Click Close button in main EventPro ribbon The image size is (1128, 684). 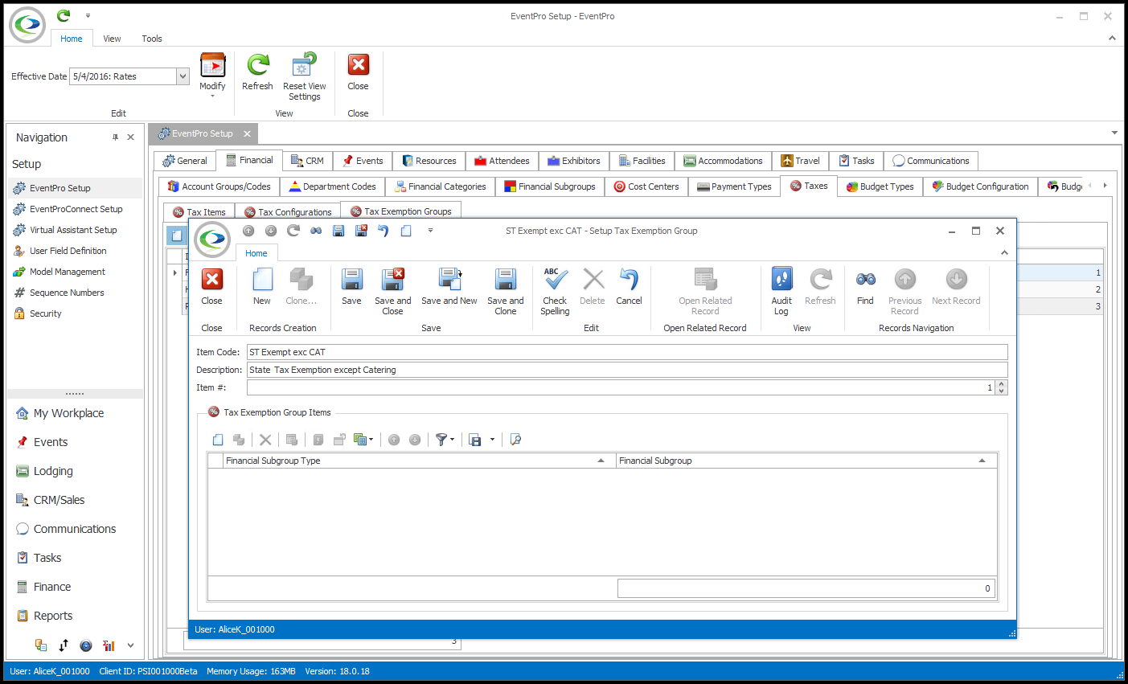coord(358,72)
